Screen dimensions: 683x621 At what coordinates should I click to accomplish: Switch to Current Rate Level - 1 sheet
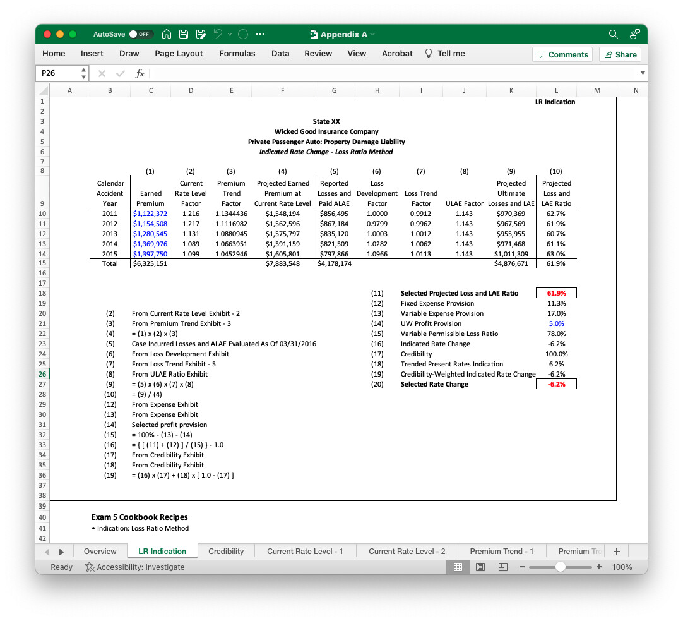tap(305, 552)
